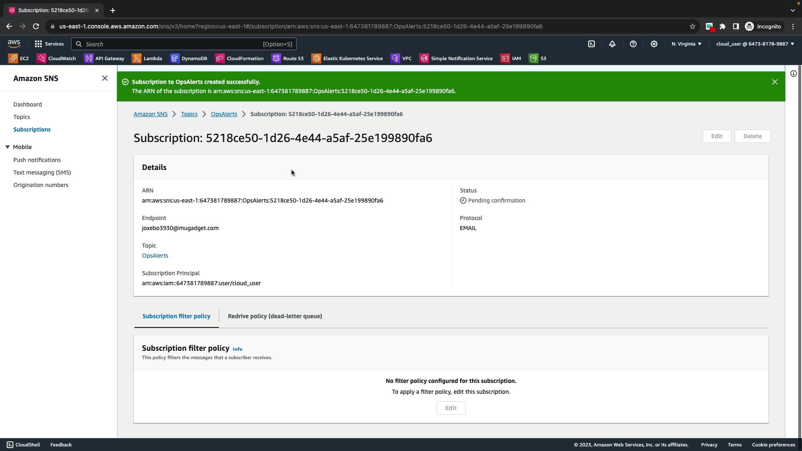Image resolution: width=802 pixels, height=451 pixels.
Task: Open the DynamoDB shortcut in favorites bar
Action: 189,58
